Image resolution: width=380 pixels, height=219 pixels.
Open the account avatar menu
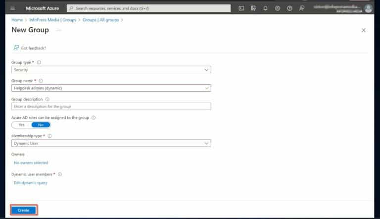coord(368,8)
